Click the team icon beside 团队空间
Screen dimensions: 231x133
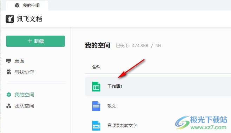coord(9,106)
